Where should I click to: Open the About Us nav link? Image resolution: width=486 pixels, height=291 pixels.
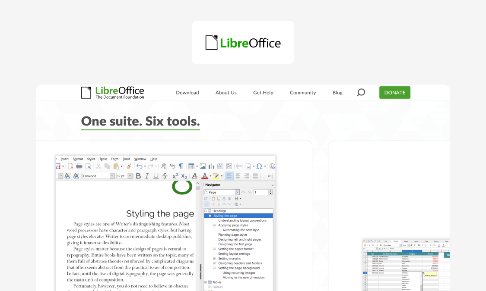[226, 92]
